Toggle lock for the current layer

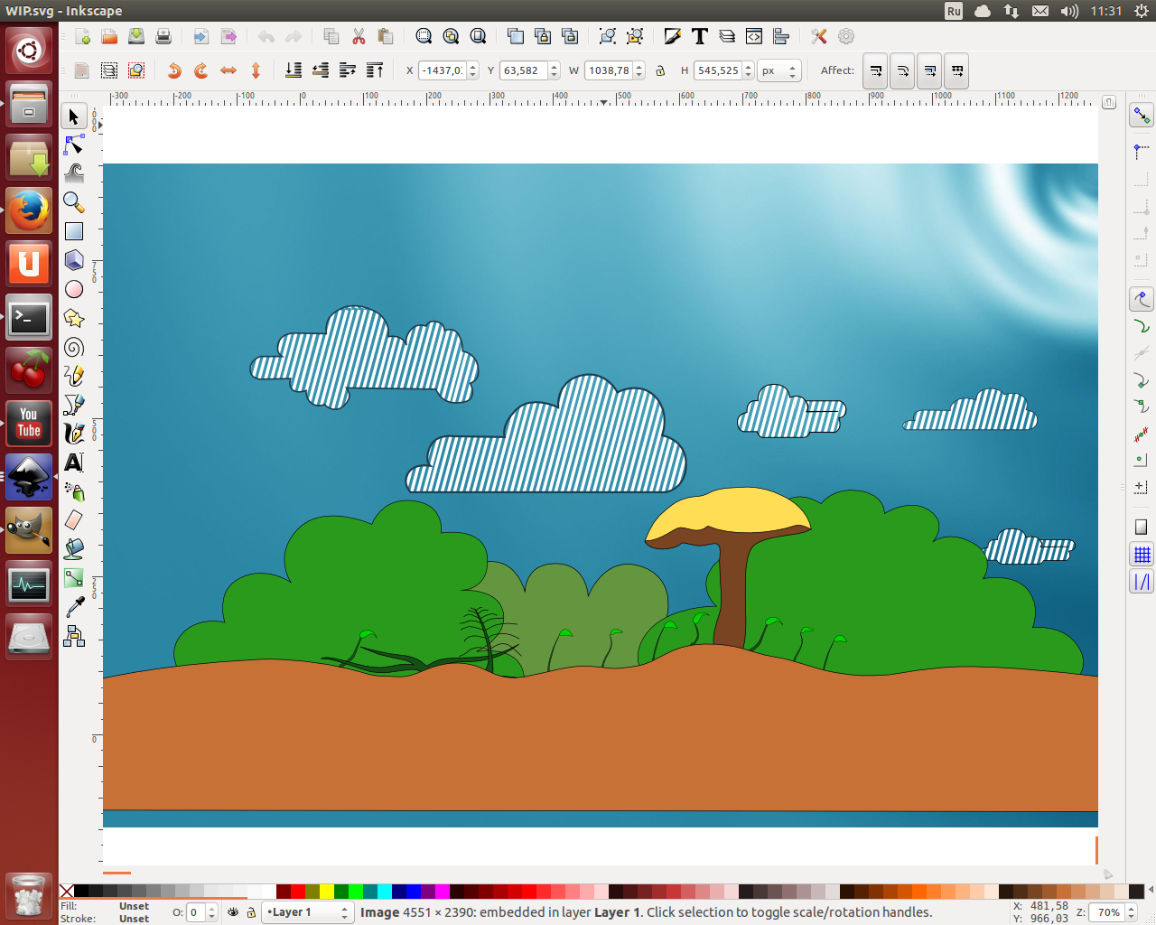[x=251, y=912]
